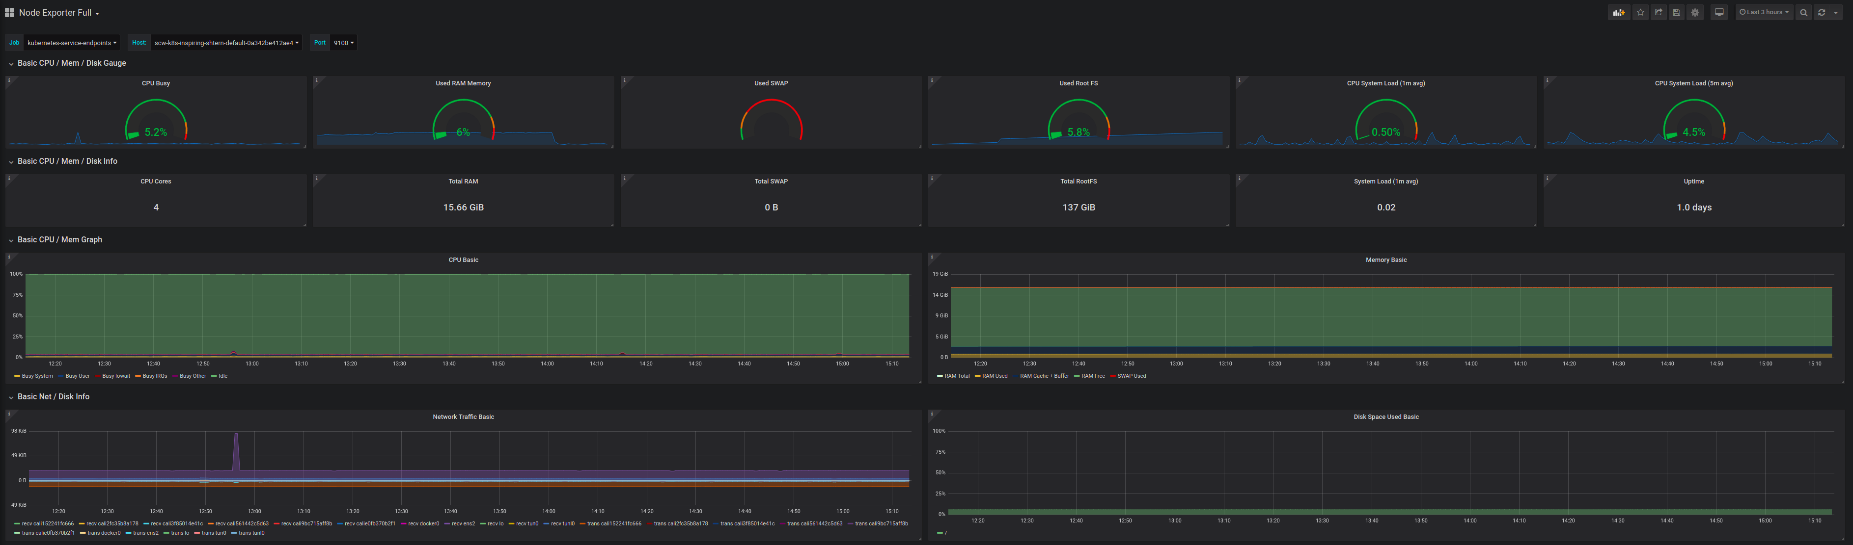Image resolution: width=1853 pixels, height=545 pixels.
Task: Refresh the dashboard now
Action: (1822, 12)
